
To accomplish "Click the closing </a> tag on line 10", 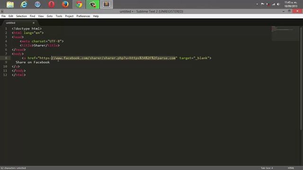I will (16, 67).
